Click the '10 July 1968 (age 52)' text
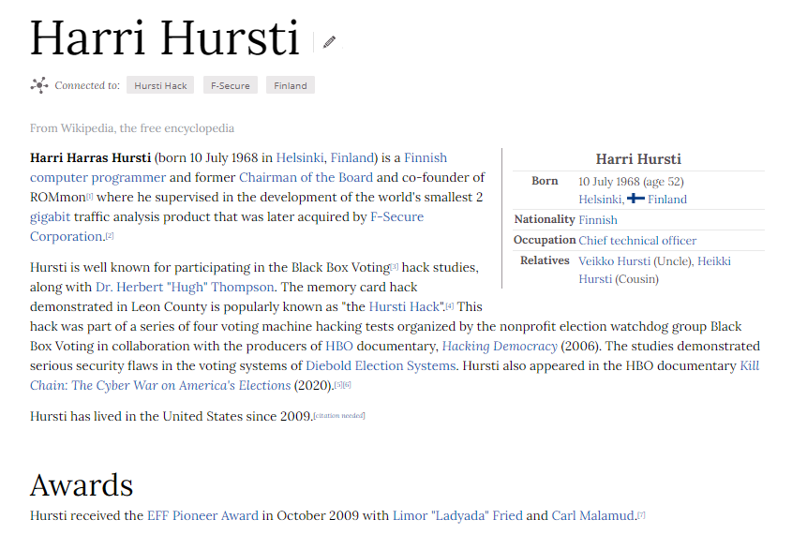Image resolution: width=807 pixels, height=549 pixels. pos(631,182)
